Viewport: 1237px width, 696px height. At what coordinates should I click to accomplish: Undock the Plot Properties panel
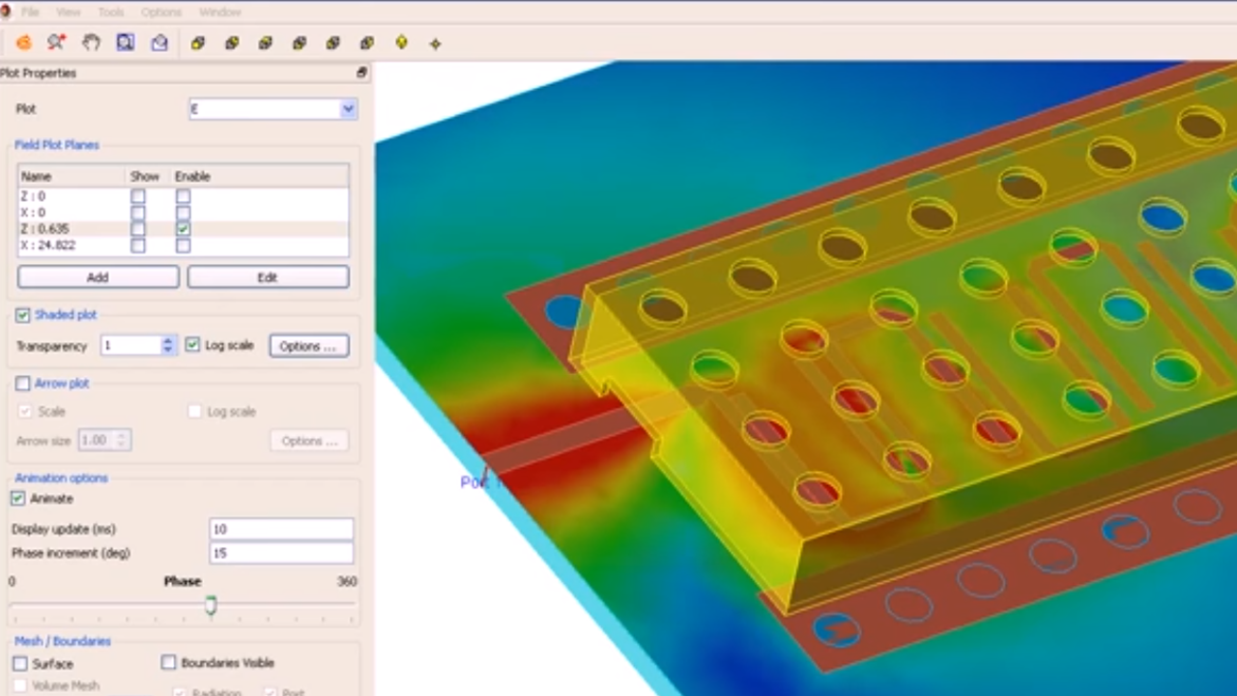tap(361, 72)
